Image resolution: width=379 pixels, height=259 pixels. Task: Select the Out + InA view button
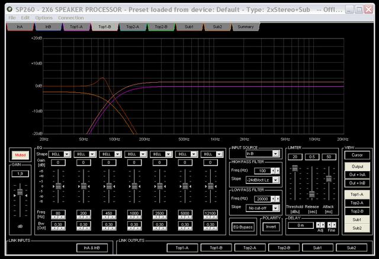click(356, 175)
